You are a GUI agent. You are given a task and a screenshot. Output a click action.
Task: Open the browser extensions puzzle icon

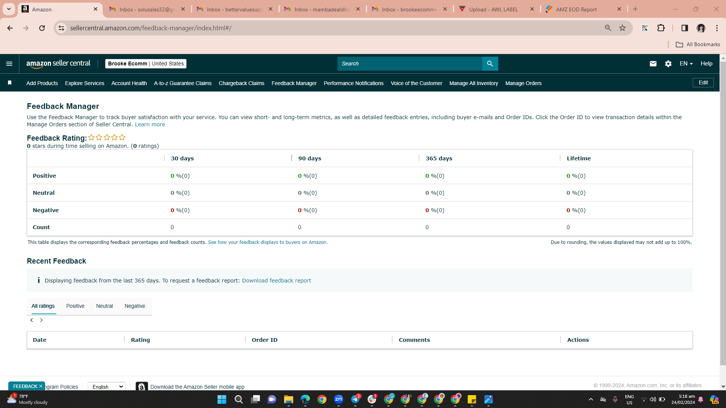coord(661,28)
